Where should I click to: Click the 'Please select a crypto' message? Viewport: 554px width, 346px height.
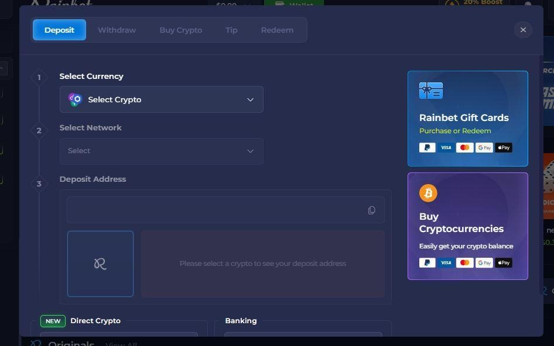pos(263,264)
